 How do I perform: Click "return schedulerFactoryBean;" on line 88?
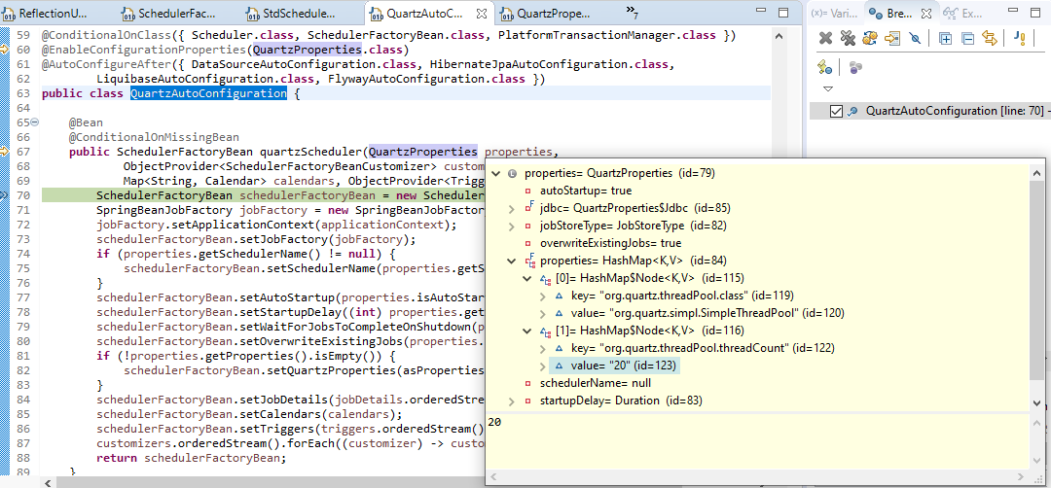(191, 459)
